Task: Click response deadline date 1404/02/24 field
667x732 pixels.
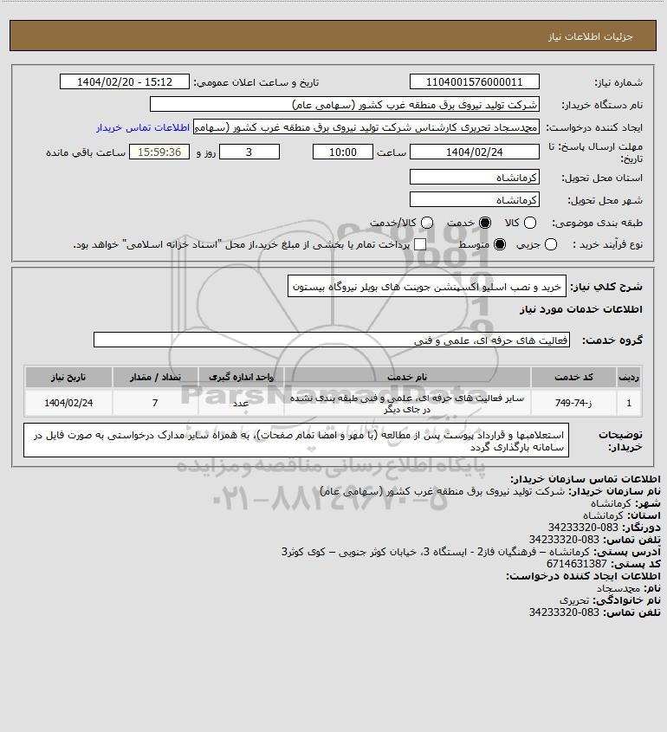Action: [x=474, y=152]
